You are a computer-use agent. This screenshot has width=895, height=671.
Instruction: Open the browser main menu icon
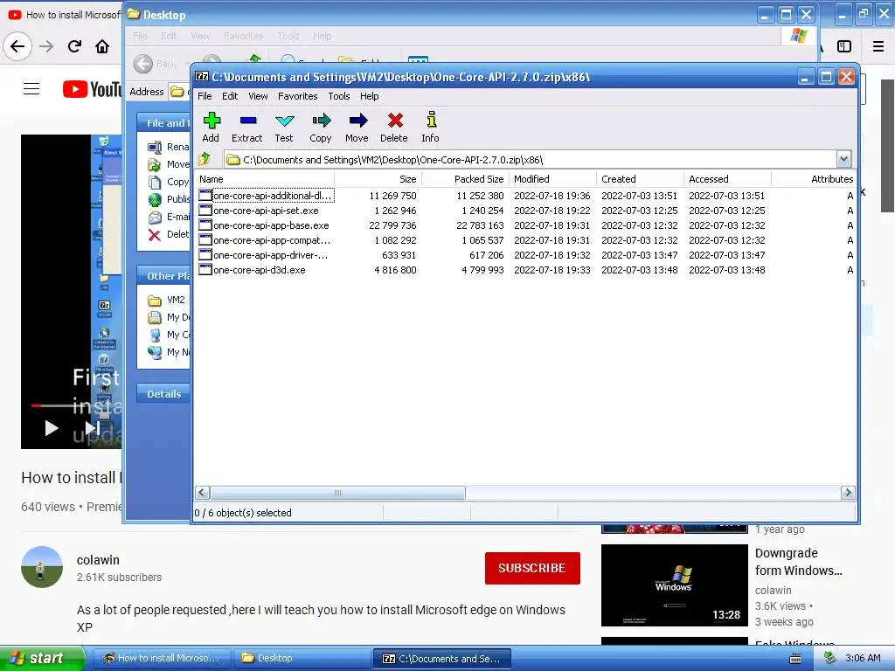878,46
